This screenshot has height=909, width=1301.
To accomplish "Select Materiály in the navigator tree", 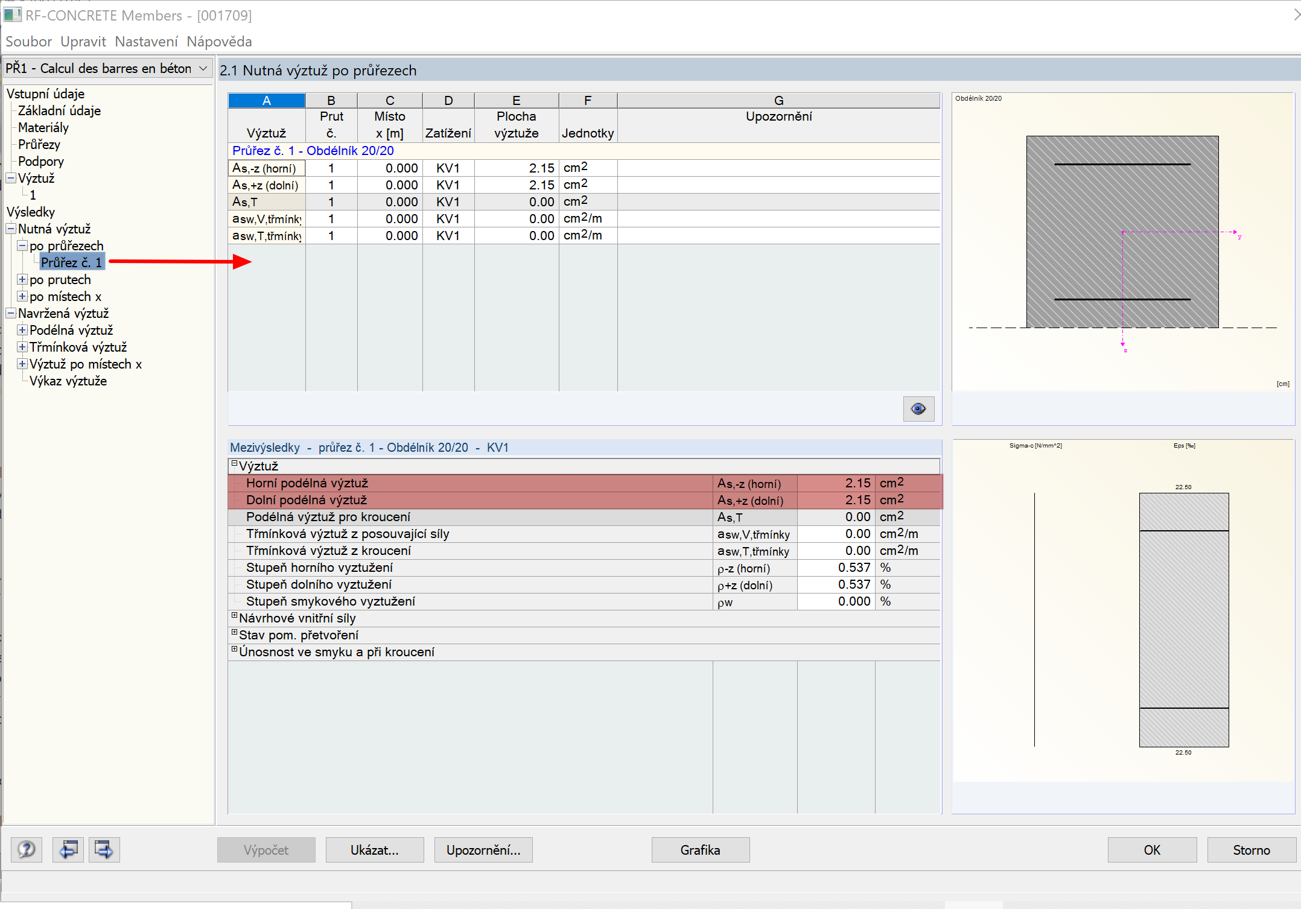I will (43, 127).
